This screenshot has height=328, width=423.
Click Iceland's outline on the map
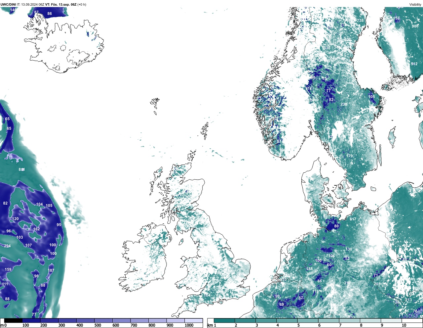click(63, 46)
